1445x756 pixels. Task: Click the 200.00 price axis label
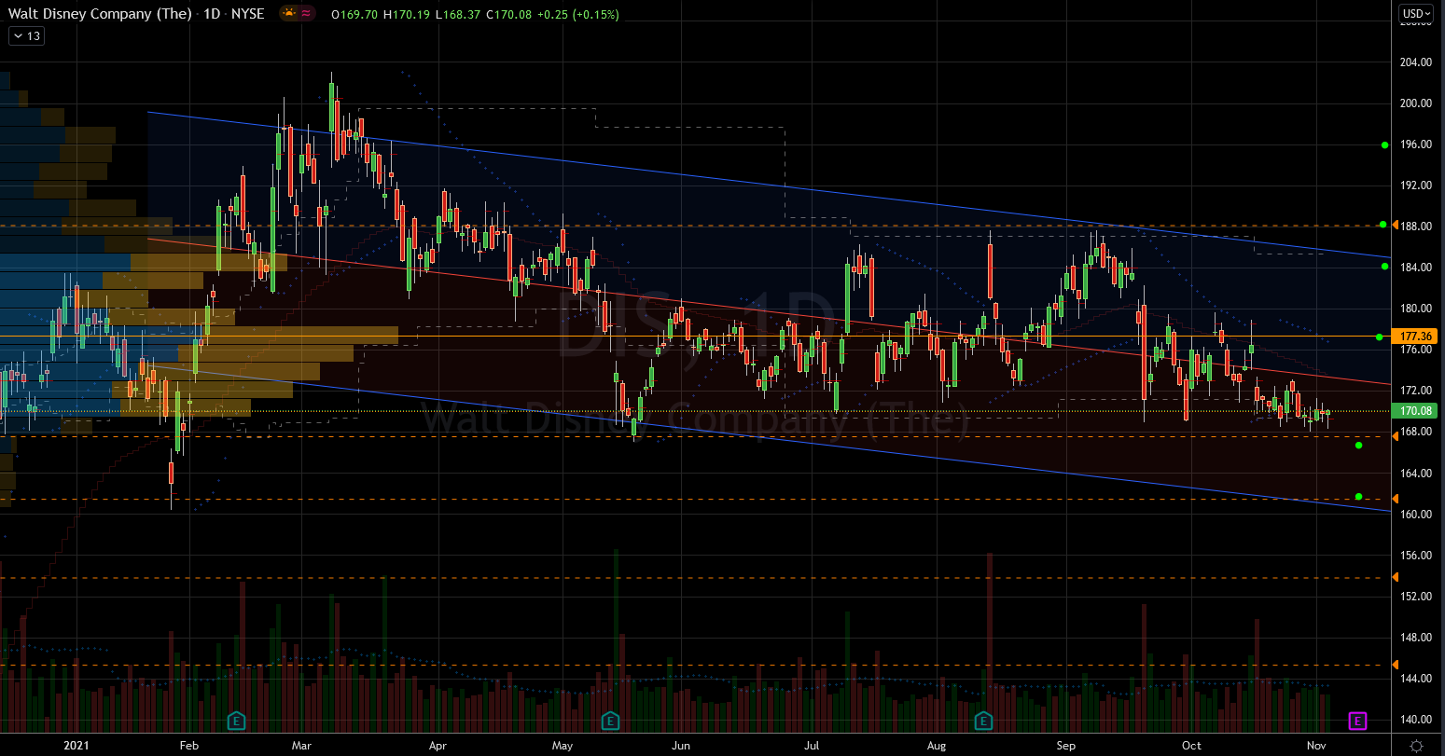tap(1415, 103)
